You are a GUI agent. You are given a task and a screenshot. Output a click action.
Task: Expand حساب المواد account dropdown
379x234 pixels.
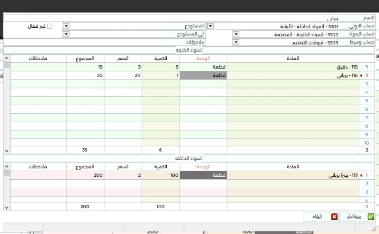point(236,34)
